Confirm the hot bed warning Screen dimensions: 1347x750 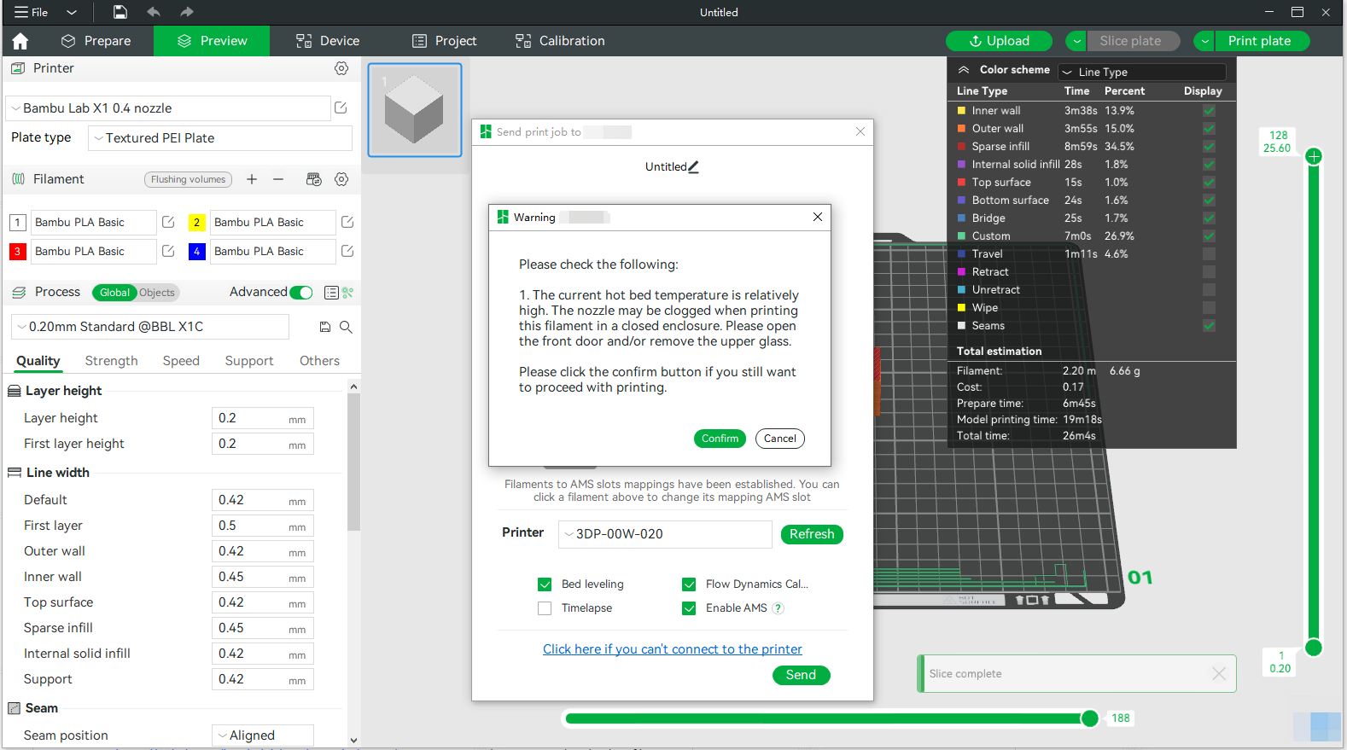pyautogui.click(x=720, y=439)
